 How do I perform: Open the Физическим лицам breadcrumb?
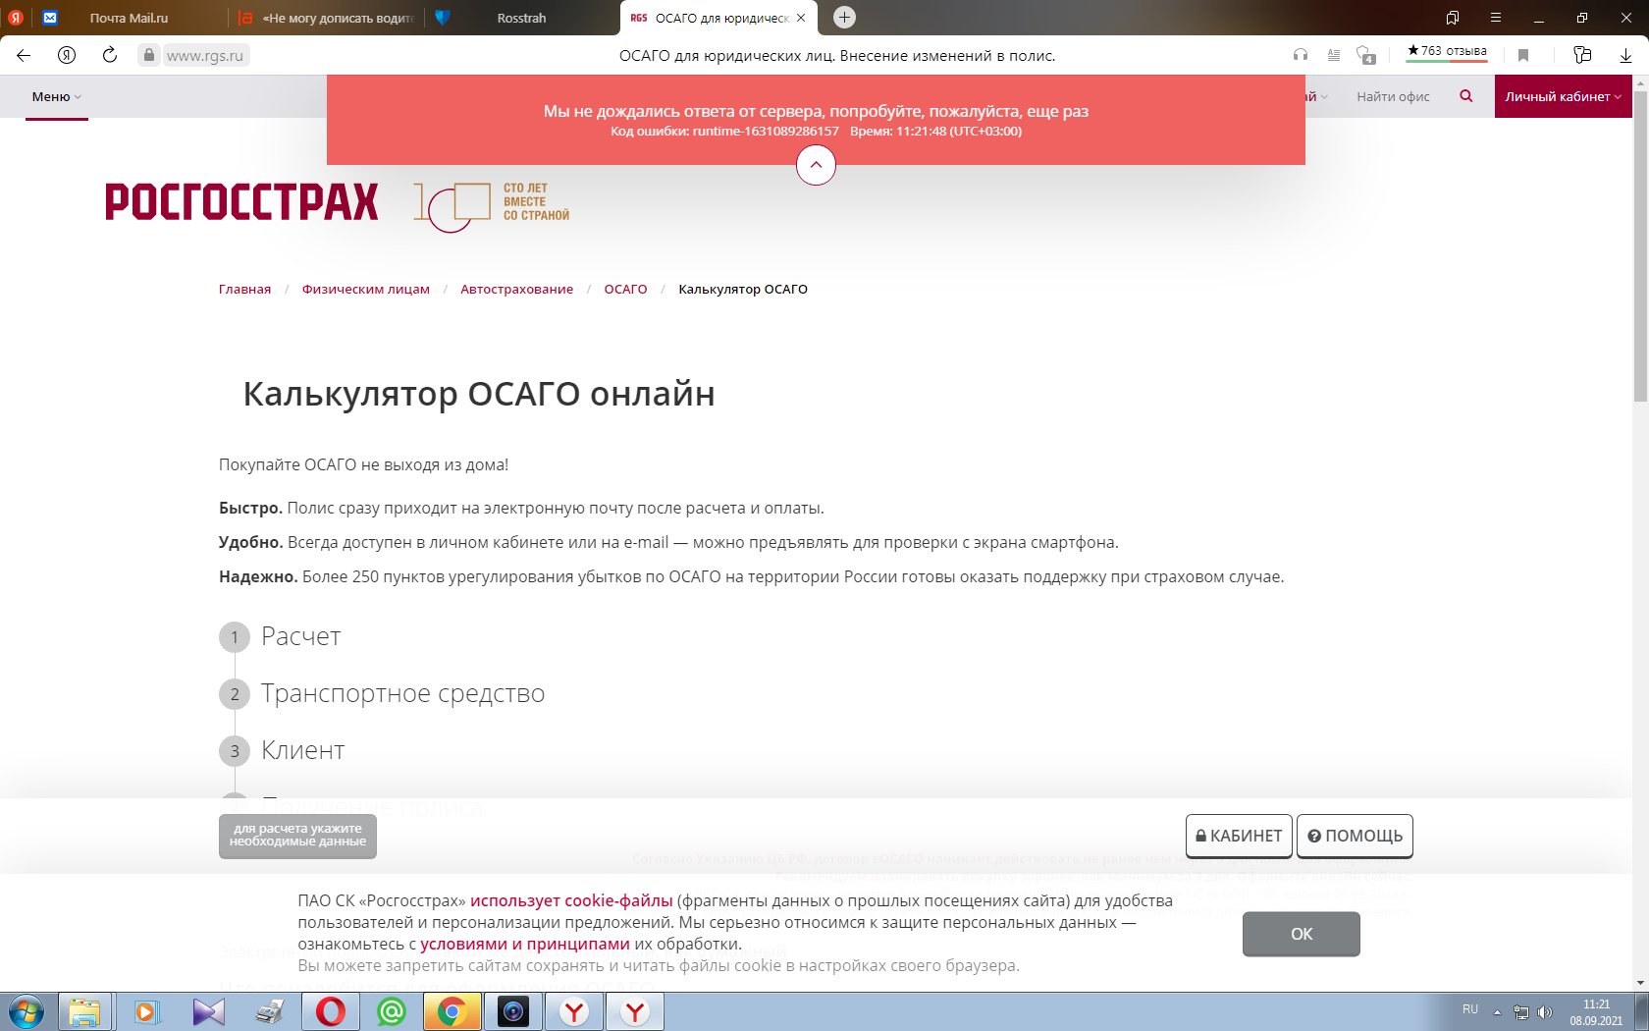[365, 289]
